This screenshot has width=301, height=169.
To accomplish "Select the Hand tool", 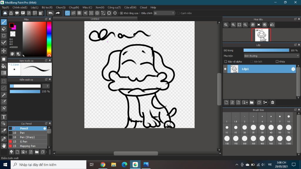I will 4,146.
